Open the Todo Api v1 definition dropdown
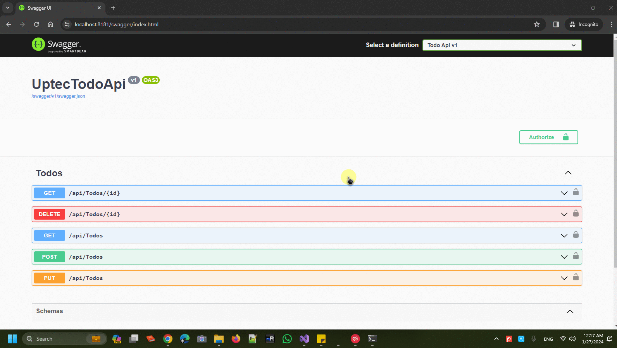Image resolution: width=617 pixels, height=348 pixels. [502, 45]
